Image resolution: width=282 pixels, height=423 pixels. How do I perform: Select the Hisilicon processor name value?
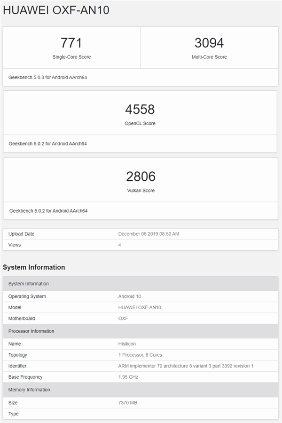point(127,343)
